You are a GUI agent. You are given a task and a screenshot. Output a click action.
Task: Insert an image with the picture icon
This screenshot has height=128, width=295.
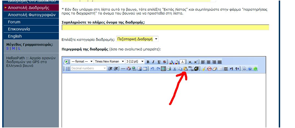click(140, 69)
